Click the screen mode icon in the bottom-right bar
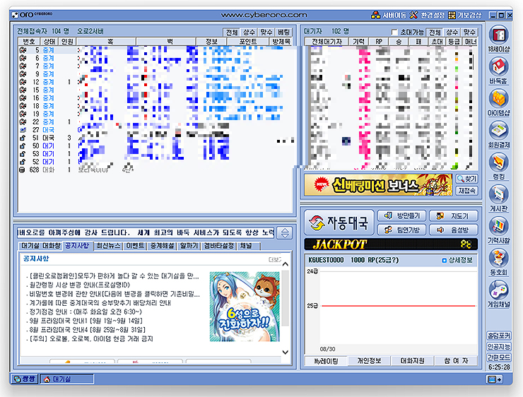Screen dimensions: 523x397 (494, 379)
